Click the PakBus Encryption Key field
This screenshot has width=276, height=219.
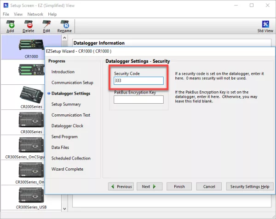click(138, 100)
